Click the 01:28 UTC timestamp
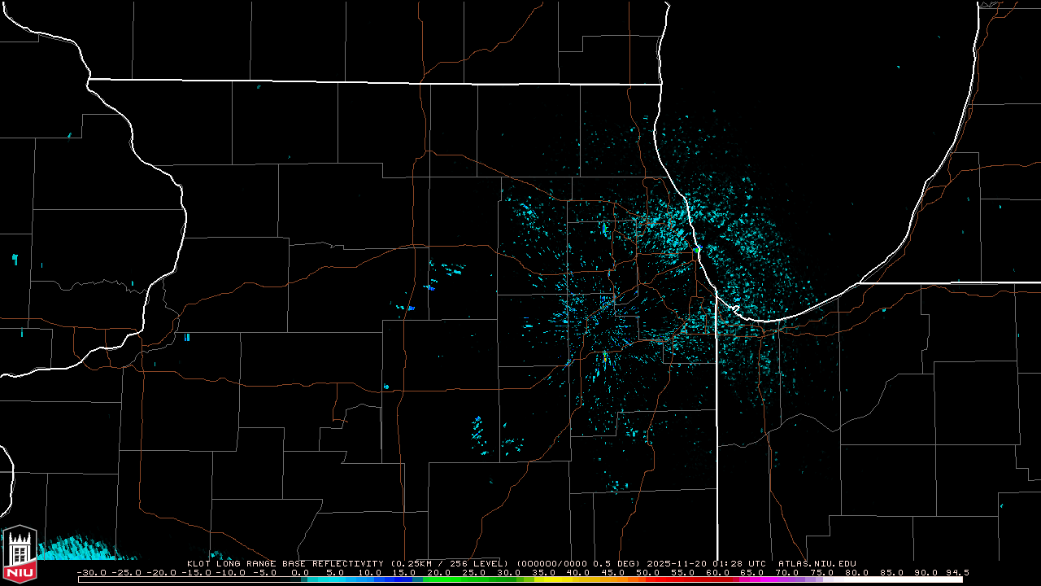The height and width of the screenshot is (586, 1041). [741, 563]
